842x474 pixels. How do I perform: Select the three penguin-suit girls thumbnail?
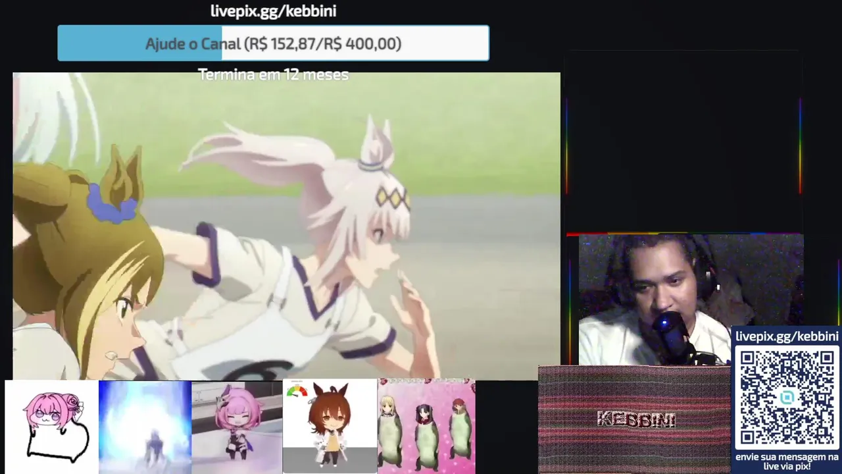pos(426,427)
